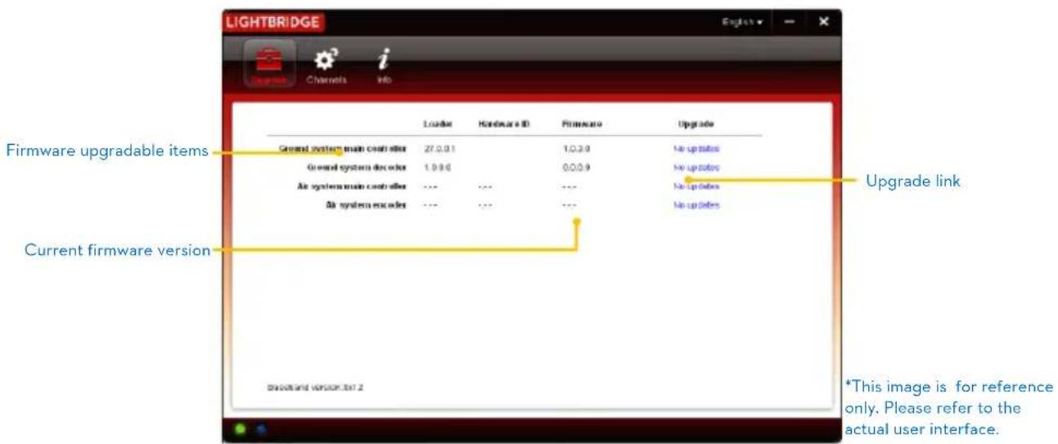Minimize the Lightbridge window
This screenshot has height=444, width=1058.
tap(790, 22)
